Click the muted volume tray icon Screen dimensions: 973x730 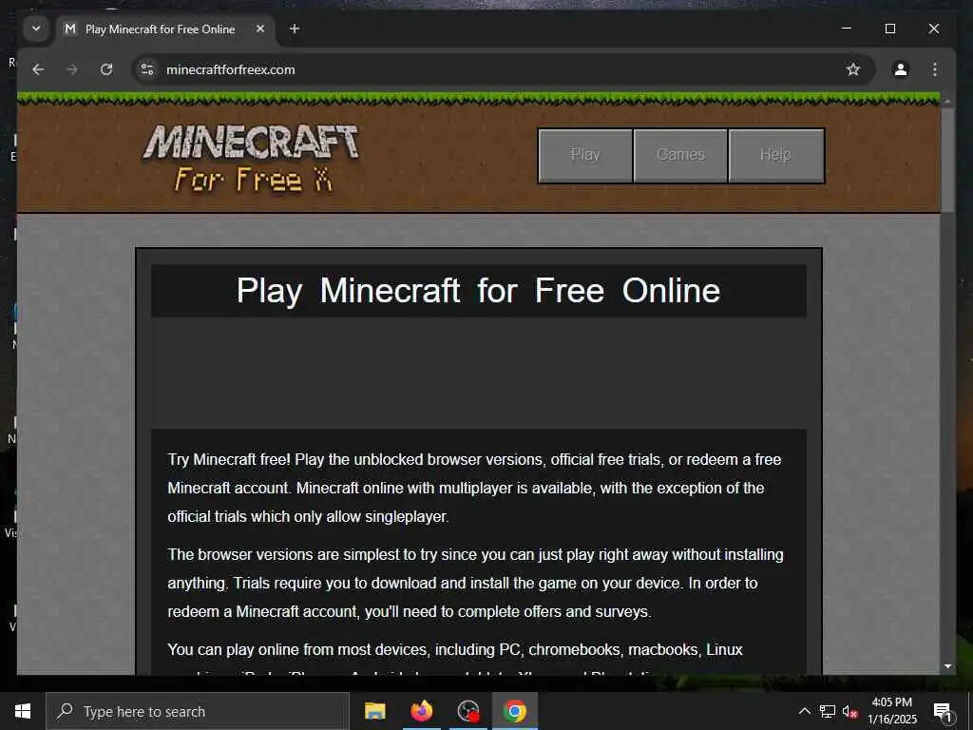click(849, 711)
